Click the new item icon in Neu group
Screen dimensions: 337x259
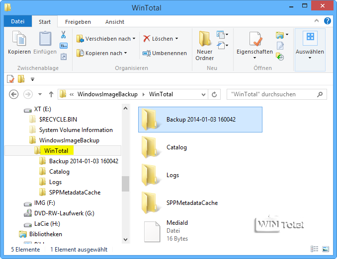click(x=221, y=34)
